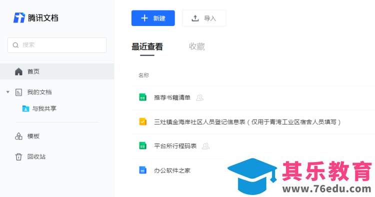Open the 平台所行程码表 spreadsheet
The height and width of the screenshot is (197, 375).
175,146
